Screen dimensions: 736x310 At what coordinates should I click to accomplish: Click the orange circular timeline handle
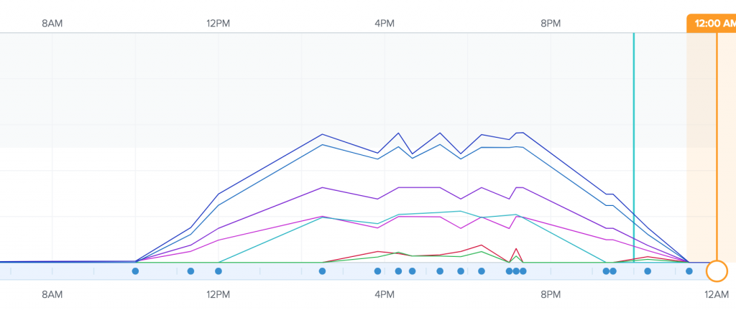[717, 271]
